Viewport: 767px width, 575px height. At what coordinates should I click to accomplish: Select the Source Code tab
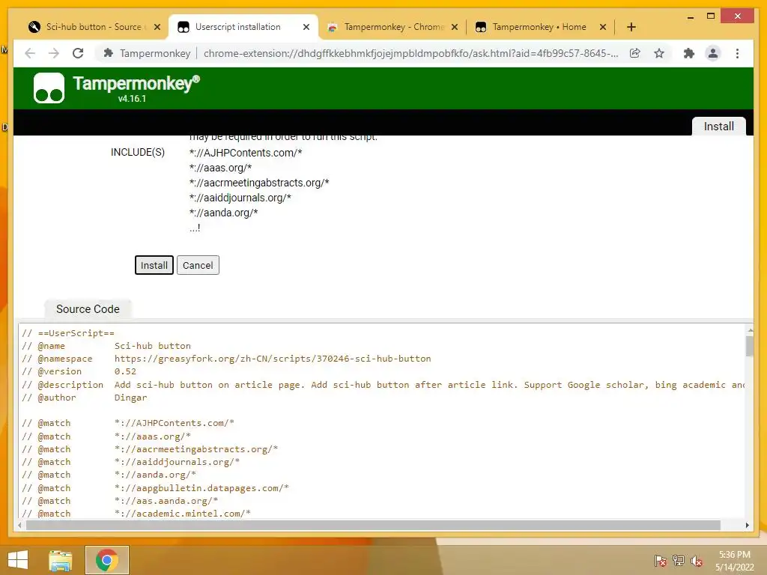click(x=88, y=309)
